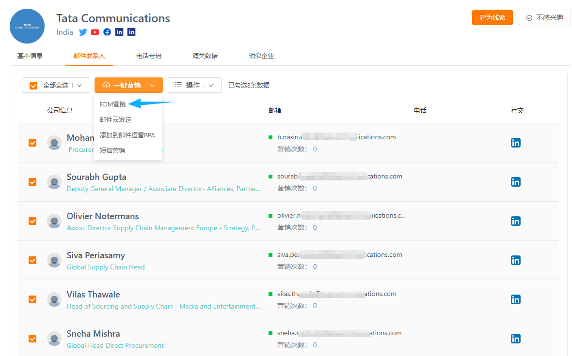
Task: Click the Tata Communications company logo
Action: click(x=27, y=26)
